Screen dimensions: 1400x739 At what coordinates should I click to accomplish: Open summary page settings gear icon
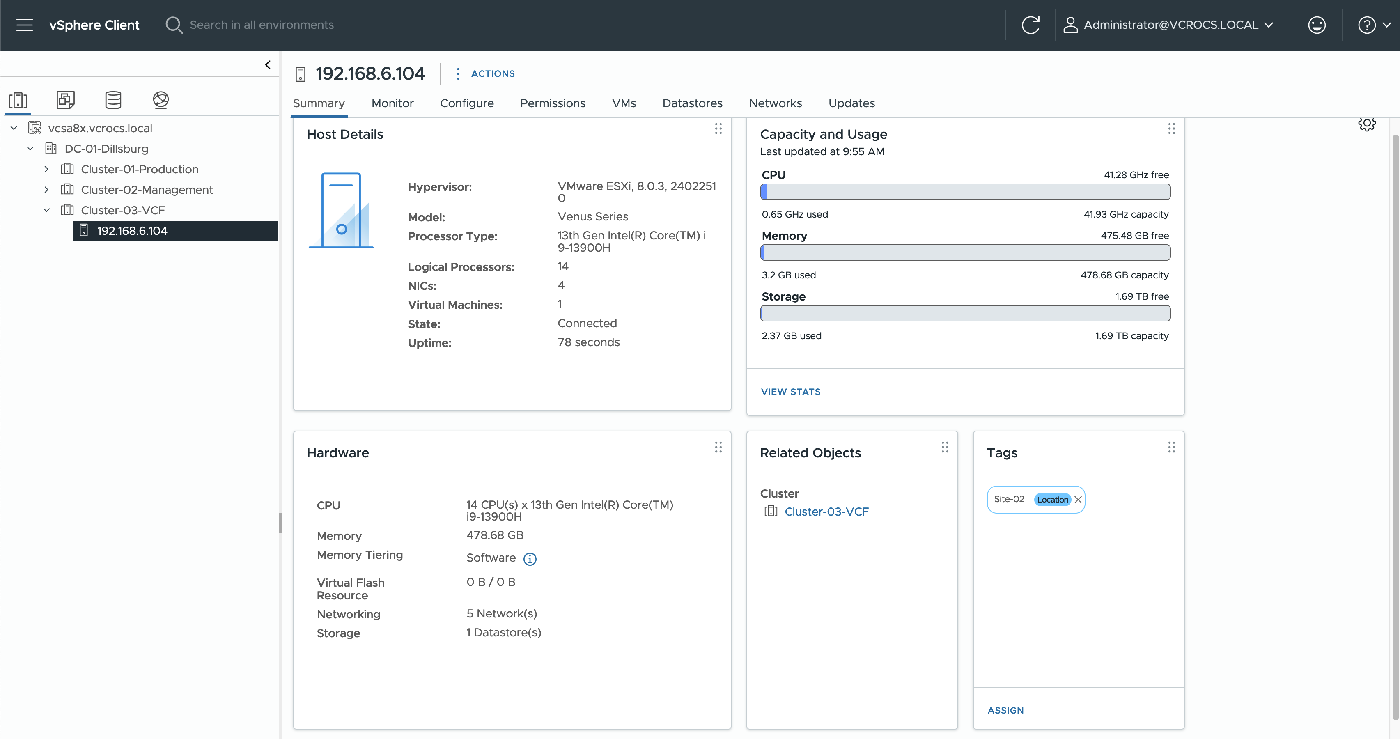coord(1366,124)
